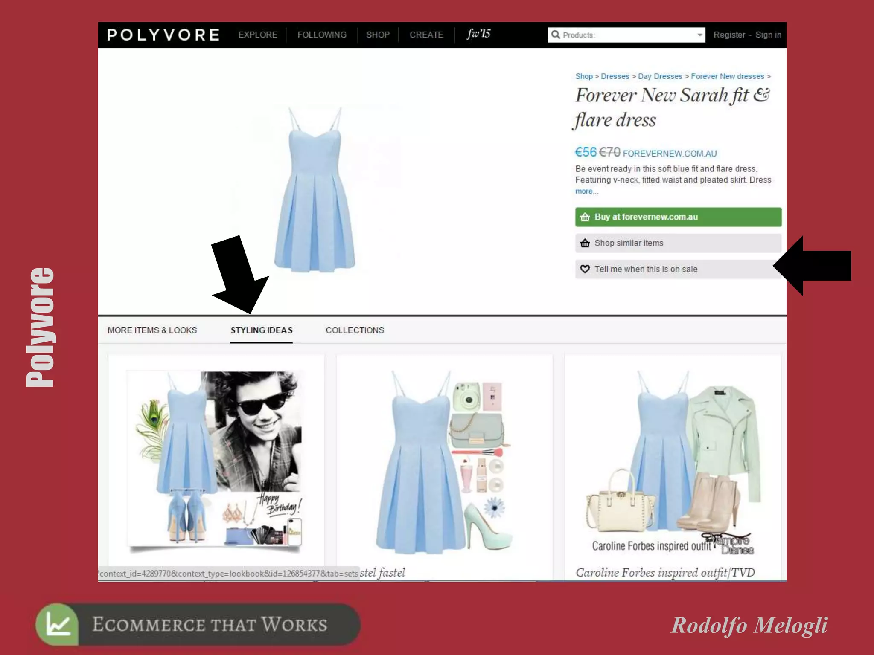Expand the Products search dropdown arrow

[x=699, y=35]
